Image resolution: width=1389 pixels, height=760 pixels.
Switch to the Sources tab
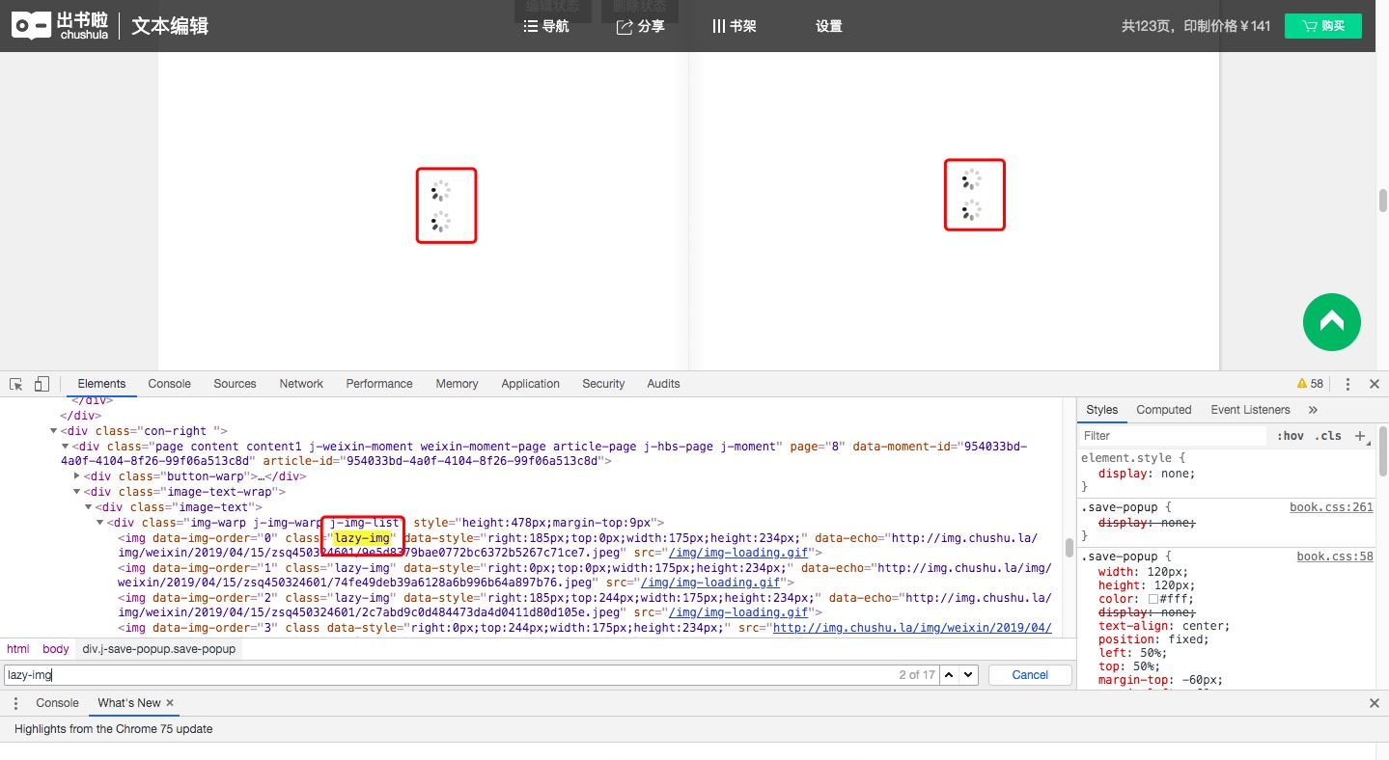pyautogui.click(x=235, y=384)
